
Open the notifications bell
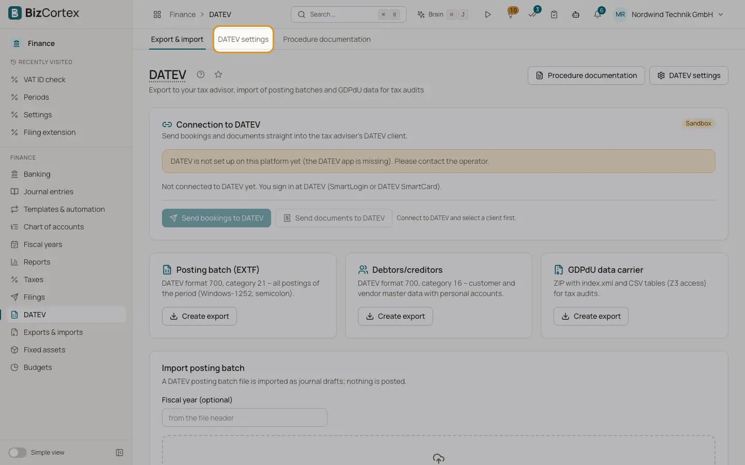tap(598, 14)
